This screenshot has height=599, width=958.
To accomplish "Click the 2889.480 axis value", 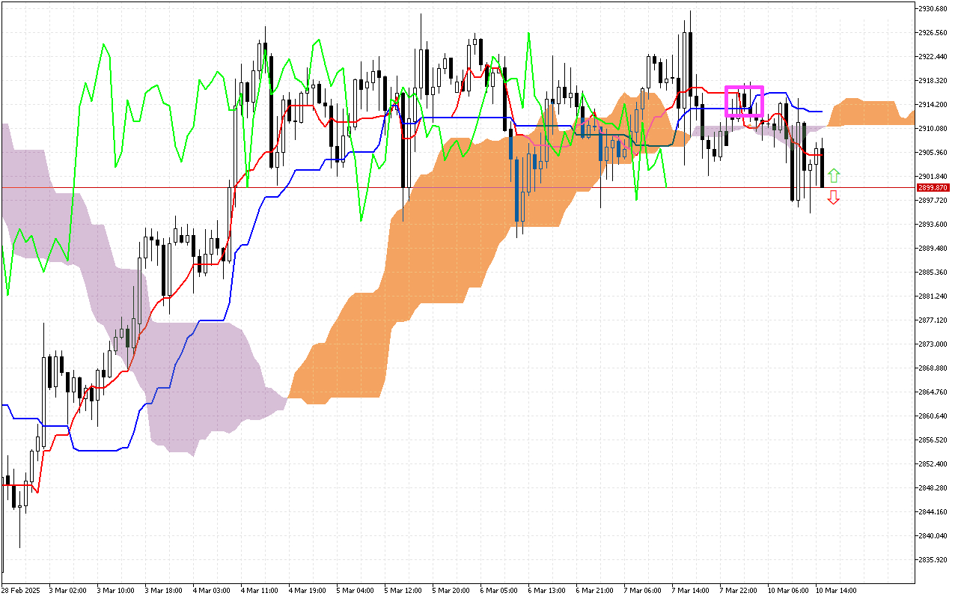I will 933,248.
